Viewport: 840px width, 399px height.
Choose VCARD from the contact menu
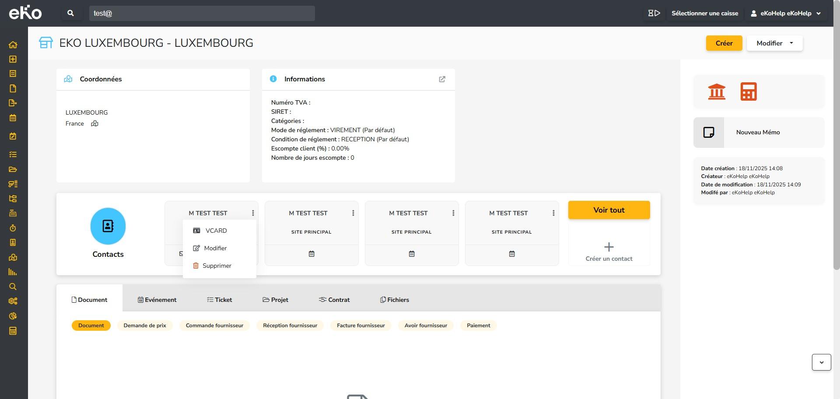216,231
